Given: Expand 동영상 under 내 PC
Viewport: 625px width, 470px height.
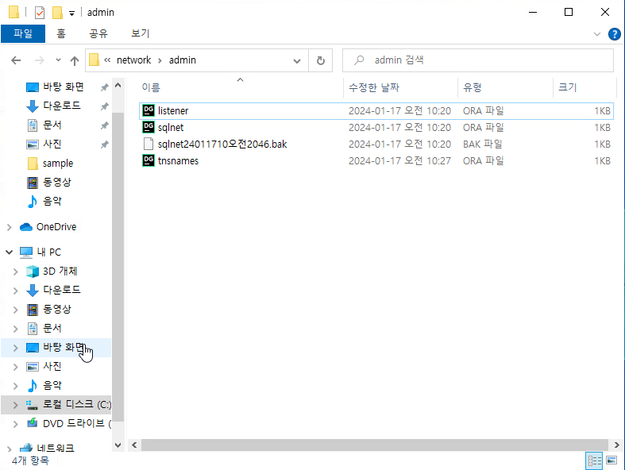Looking at the screenshot, I should click(16, 310).
